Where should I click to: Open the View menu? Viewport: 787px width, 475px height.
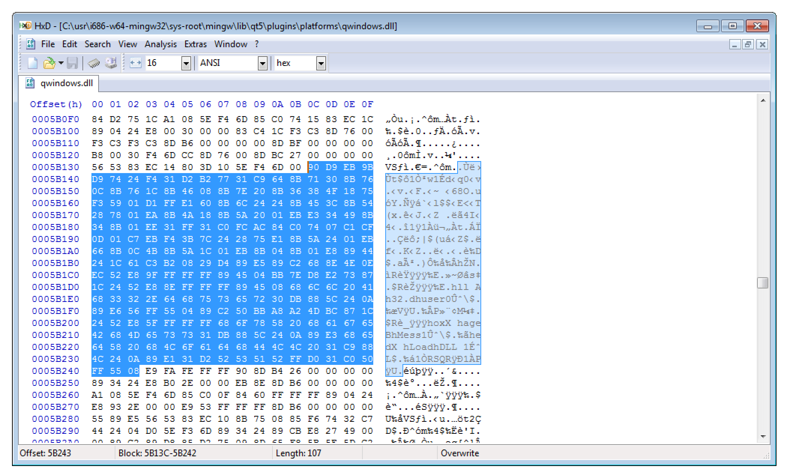127,44
